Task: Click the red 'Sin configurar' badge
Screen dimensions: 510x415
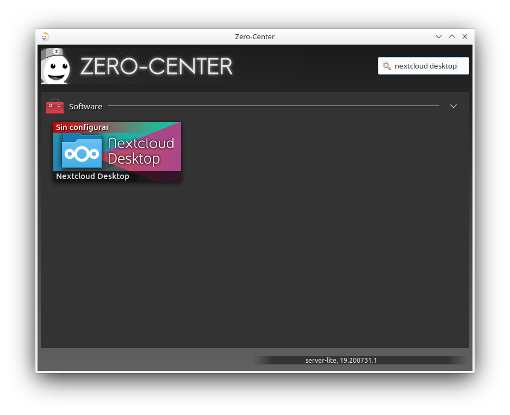Action: [x=82, y=127]
